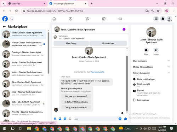Bookmark this page with the star icon
The width and height of the screenshot is (177, 132).
[x=158, y=11]
